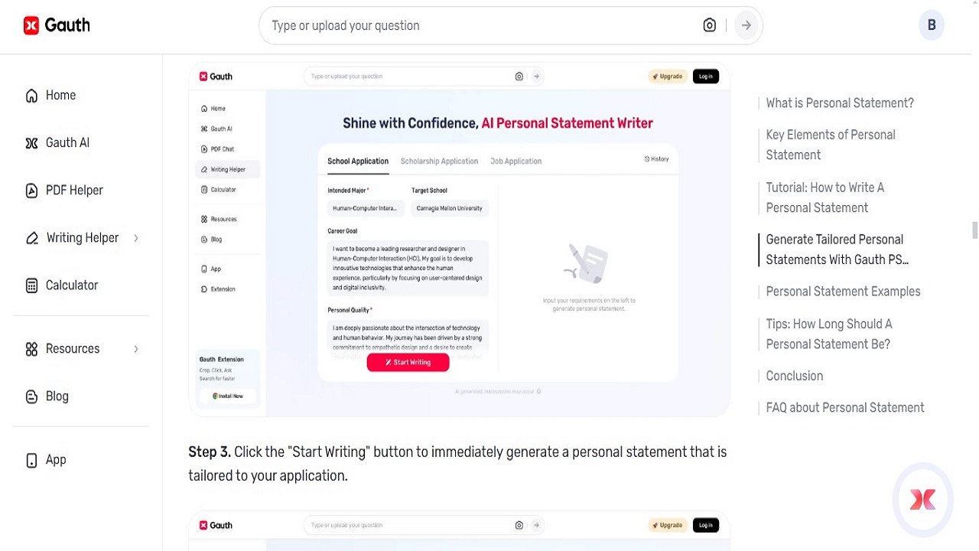
Task: Go to FAQ about Personal Statement
Action: (844, 408)
